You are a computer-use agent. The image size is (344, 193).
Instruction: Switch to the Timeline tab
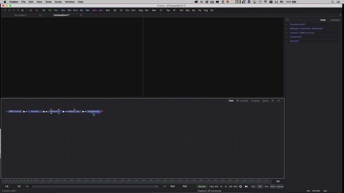point(255,101)
